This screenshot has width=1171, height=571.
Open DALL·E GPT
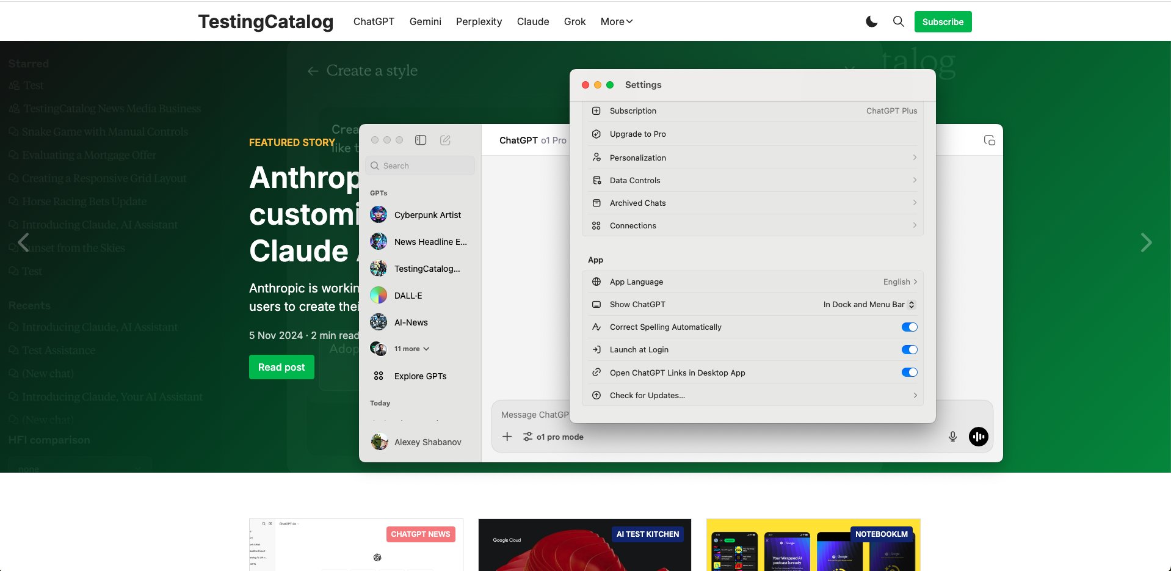tap(420, 296)
